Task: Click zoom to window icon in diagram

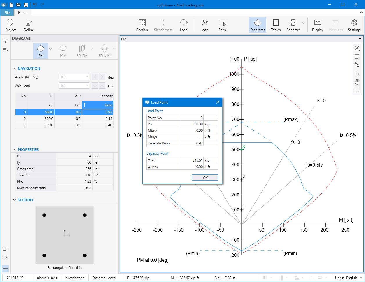Action: point(357,57)
